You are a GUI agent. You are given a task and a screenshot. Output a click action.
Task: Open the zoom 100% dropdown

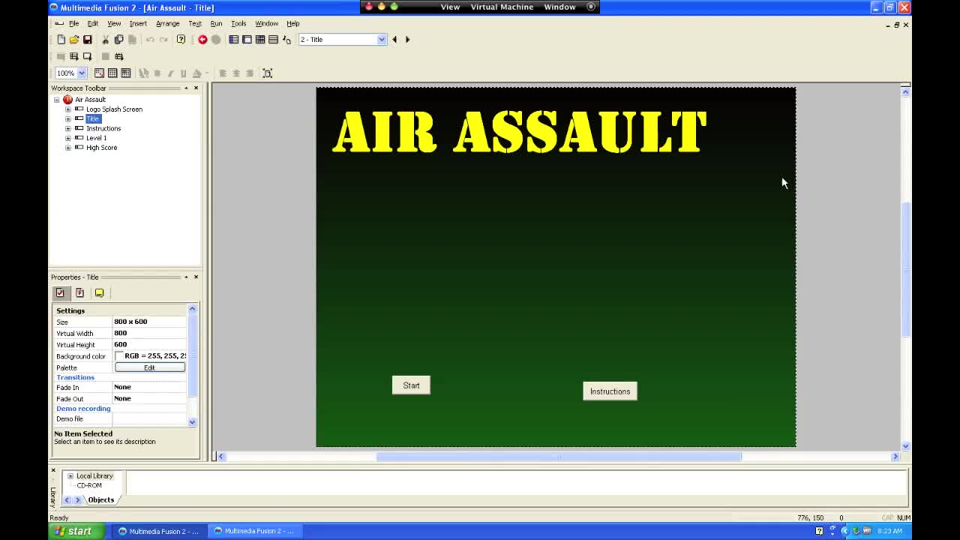click(81, 73)
